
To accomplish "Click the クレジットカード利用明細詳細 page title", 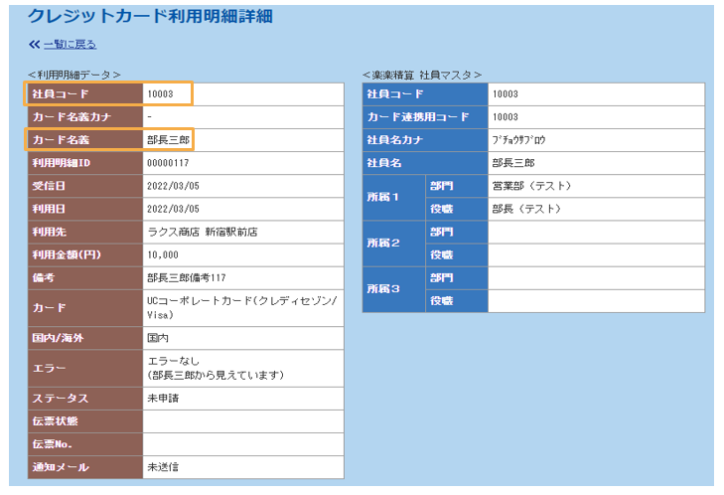I will tap(150, 17).
